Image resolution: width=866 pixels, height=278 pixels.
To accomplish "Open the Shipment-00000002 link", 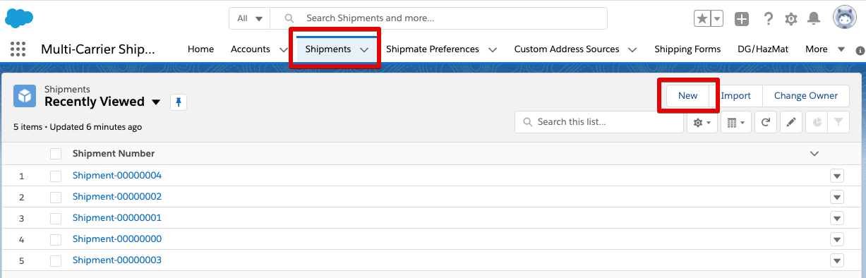I will click(117, 197).
